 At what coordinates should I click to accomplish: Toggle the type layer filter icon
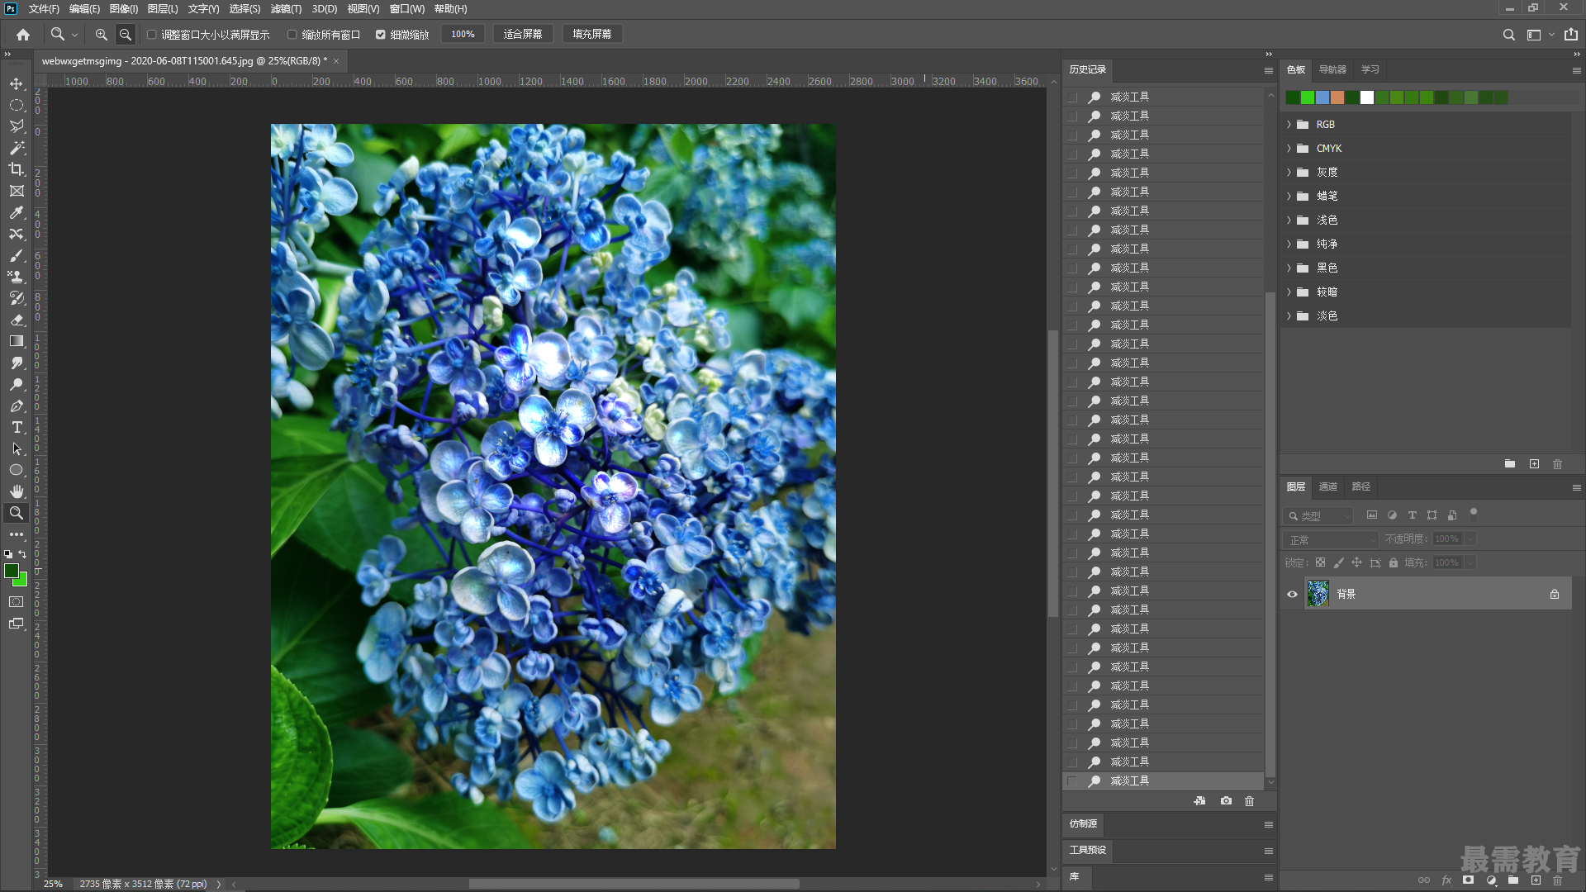pyautogui.click(x=1413, y=515)
